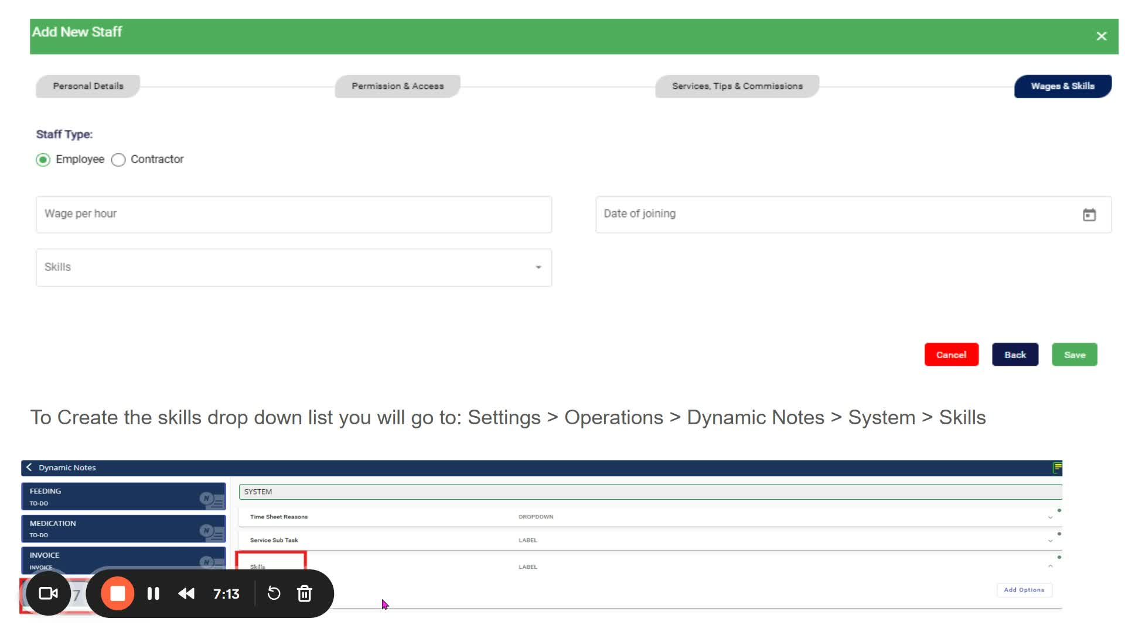This screenshot has height=632, width=1125.
Task: Click the green Save button
Action: [1074, 355]
